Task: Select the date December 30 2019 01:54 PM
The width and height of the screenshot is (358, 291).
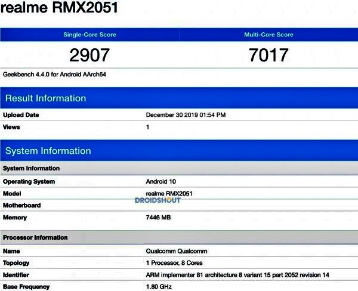Action: click(186, 115)
